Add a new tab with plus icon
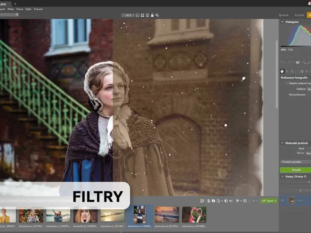 15,4
